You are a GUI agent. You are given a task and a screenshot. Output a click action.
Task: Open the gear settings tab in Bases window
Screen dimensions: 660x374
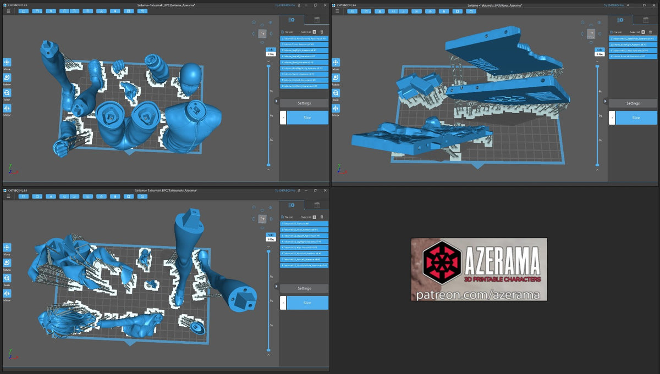pyautogui.click(x=620, y=20)
